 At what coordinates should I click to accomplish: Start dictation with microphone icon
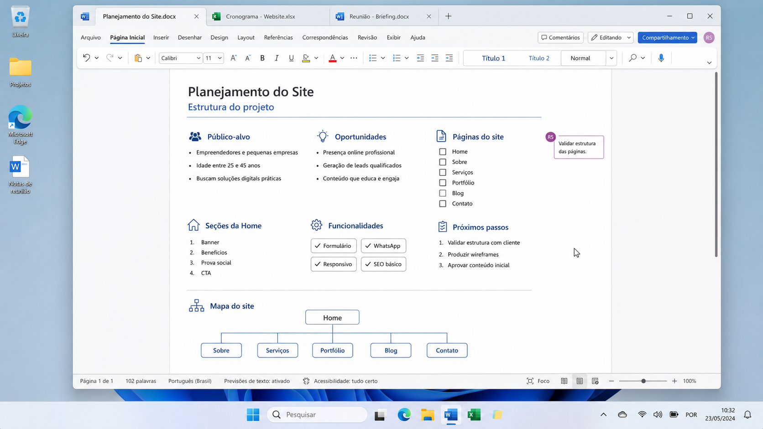(661, 58)
